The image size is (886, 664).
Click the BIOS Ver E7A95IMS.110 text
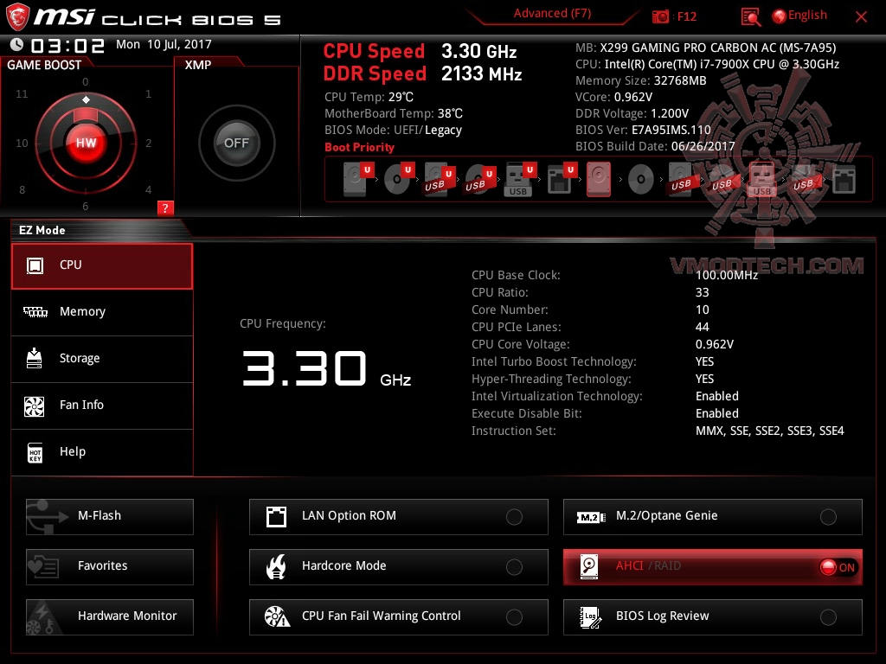643,130
